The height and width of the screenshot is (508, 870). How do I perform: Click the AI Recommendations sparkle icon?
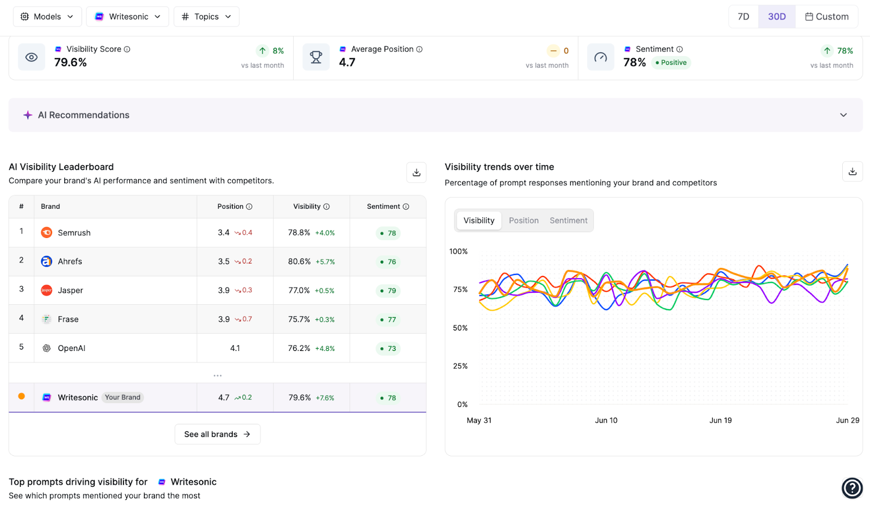pyautogui.click(x=28, y=115)
